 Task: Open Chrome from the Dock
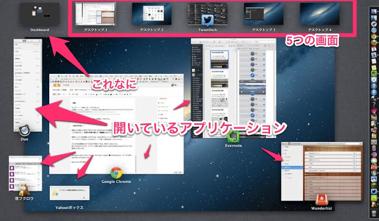(374, 37)
